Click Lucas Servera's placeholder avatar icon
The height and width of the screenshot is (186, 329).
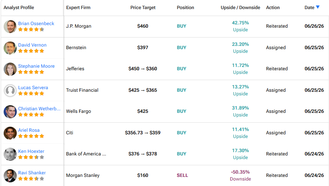(x=10, y=90)
